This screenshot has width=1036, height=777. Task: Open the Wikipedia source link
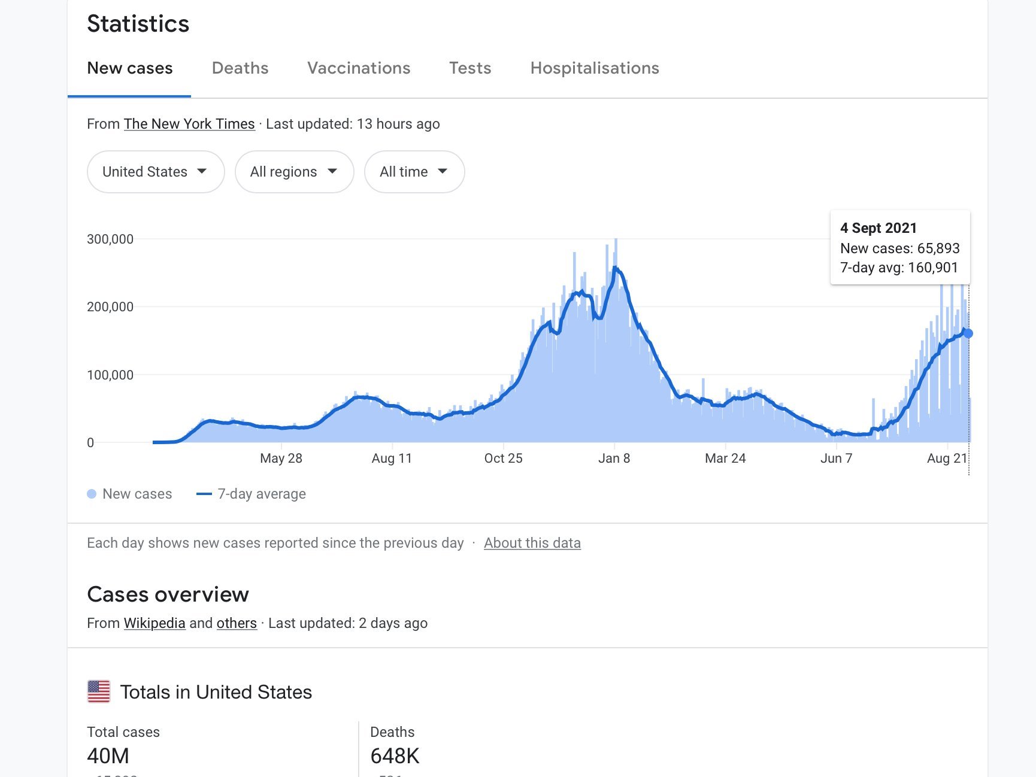pos(155,623)
